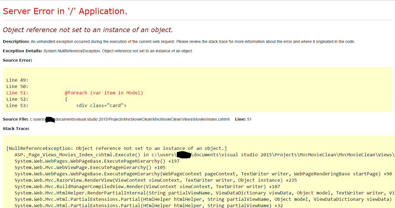The height and width of the screenshot is (208, 395).
Task: Click the "BuildManagerCompiledView.Render" stack frame
Action: (x=148, y=187)
